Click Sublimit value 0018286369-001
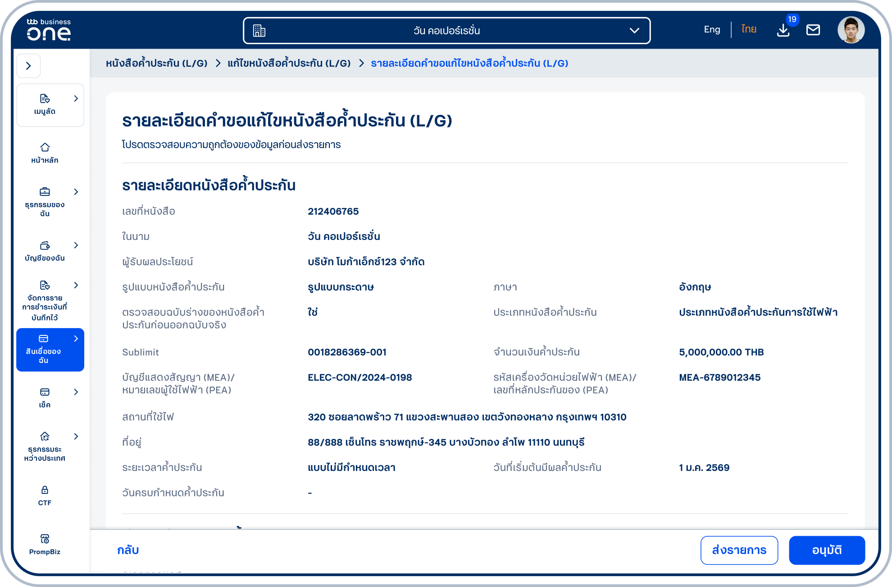 coord(347,352)
